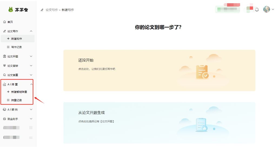Click the 就业助手 icon in sidebar
Screen dimensions: 279x147
[5, 119]
